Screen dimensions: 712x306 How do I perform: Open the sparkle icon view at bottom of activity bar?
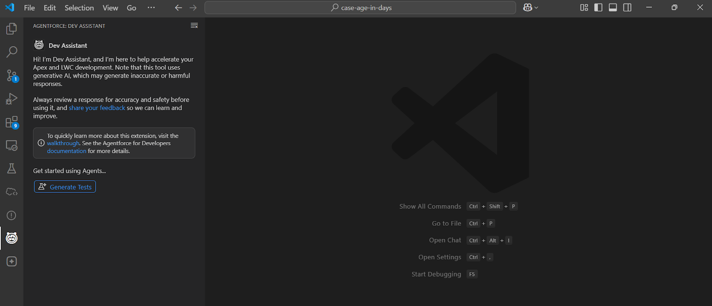[12, 262]
